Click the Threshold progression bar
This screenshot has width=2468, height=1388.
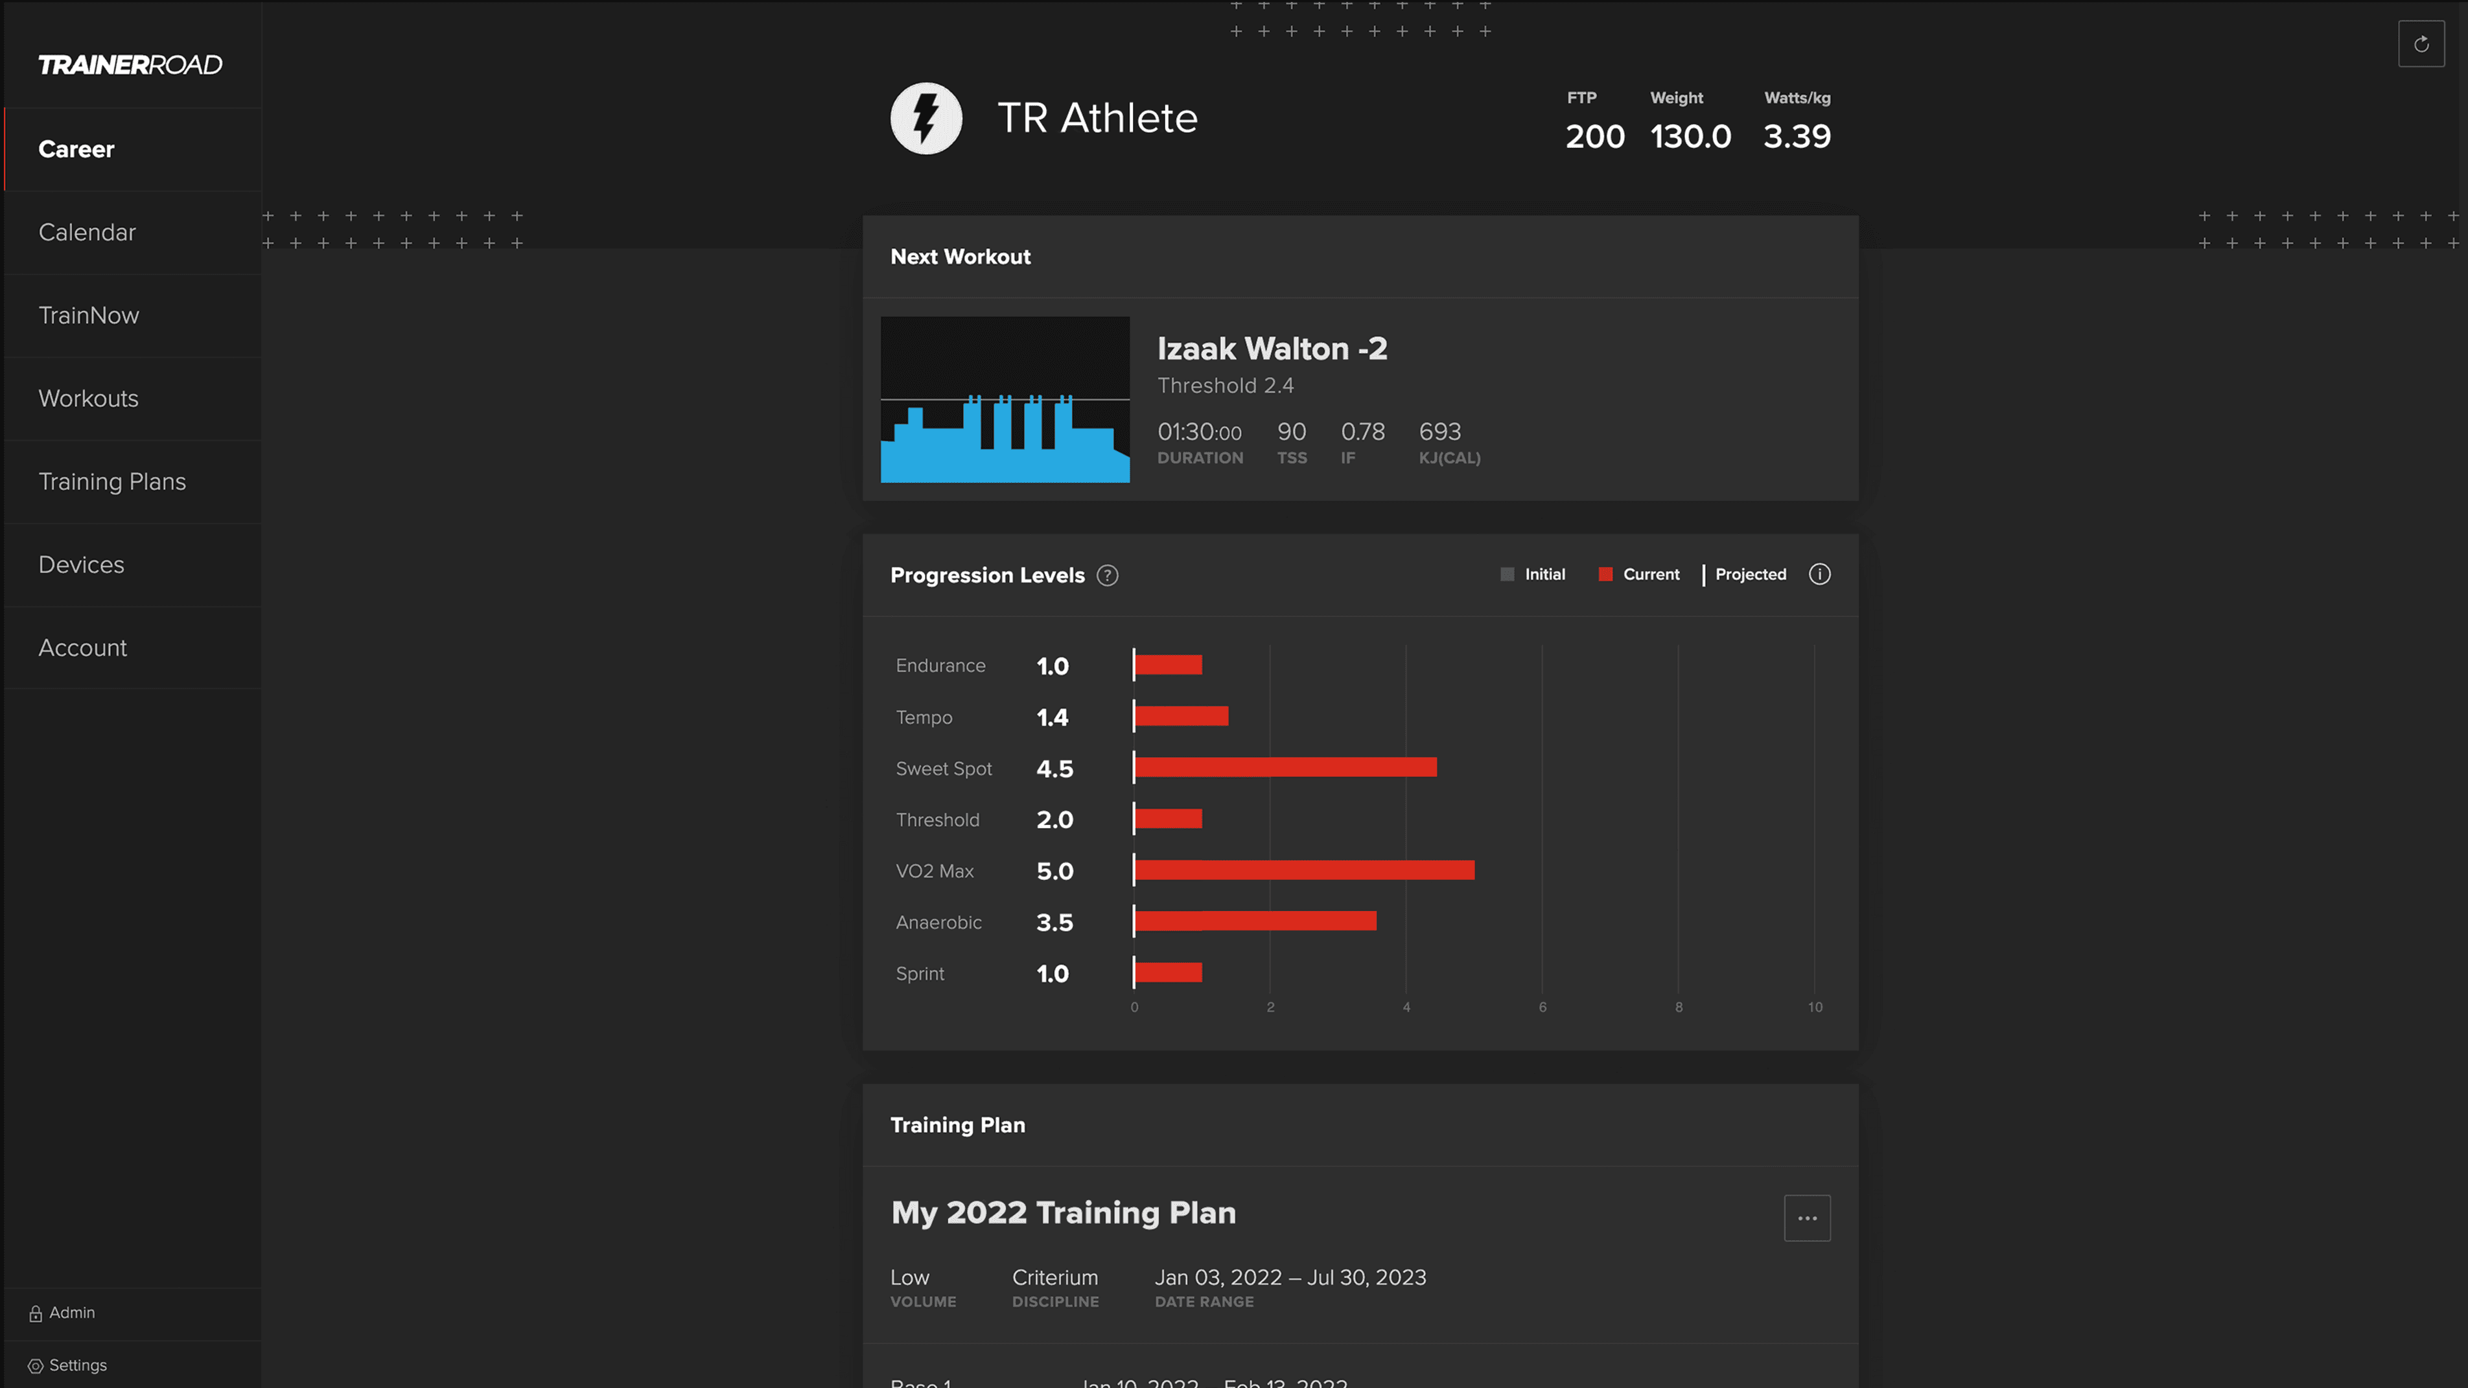1168,819
